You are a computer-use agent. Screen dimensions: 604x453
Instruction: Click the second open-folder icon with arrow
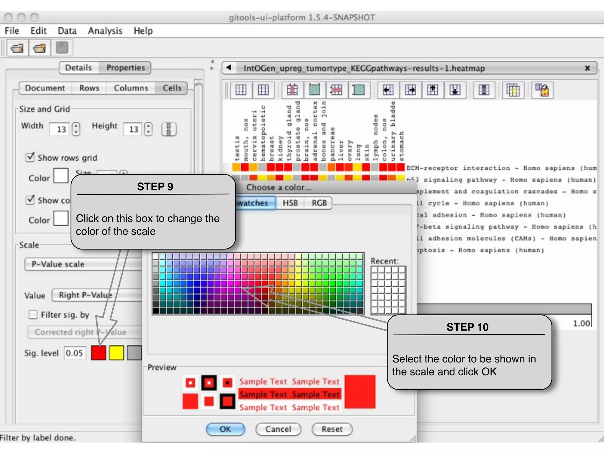[40, 48]
